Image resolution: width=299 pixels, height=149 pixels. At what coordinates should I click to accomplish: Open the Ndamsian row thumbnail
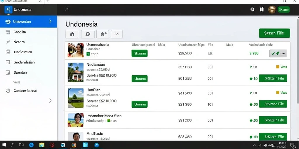point(76,72)
